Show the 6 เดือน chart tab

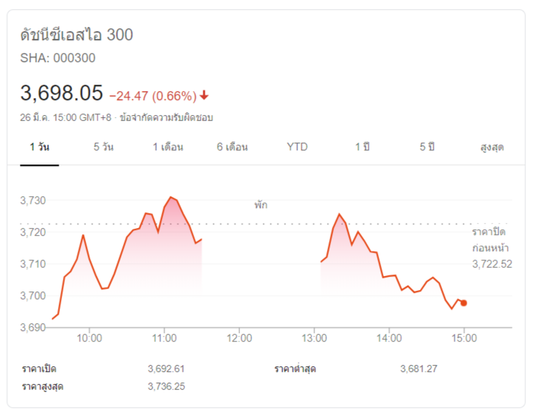232,148
